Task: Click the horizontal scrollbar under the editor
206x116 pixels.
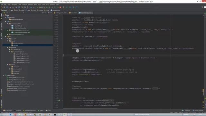Action: point(90,109)
